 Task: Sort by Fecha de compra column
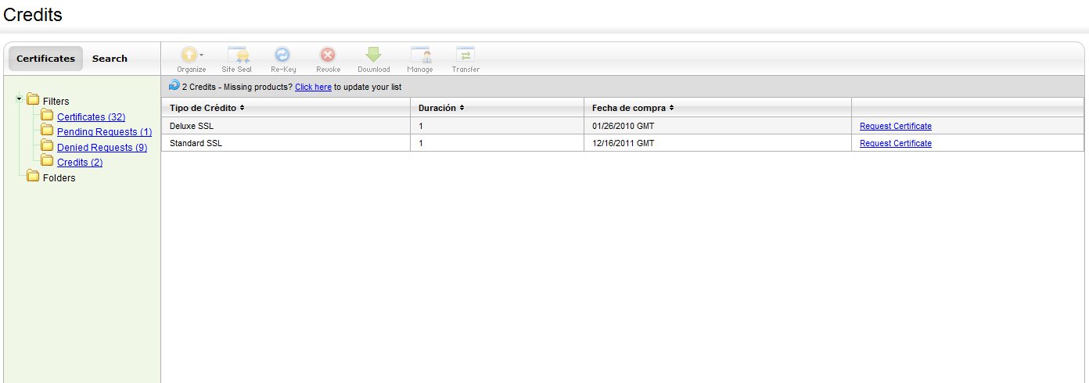point(633,108)
